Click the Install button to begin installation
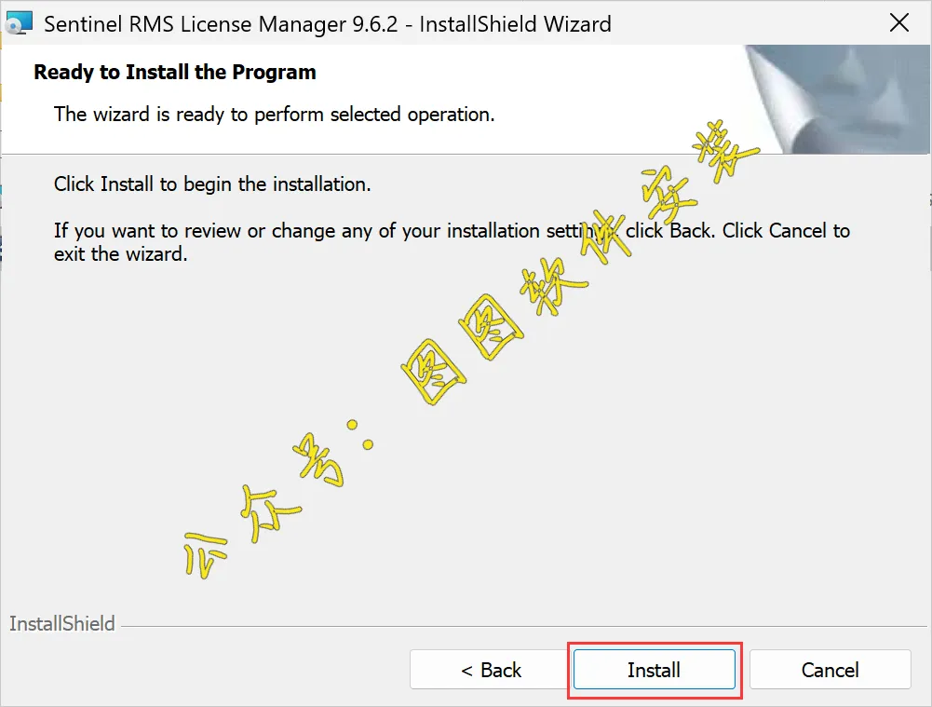Image resolution: width=932 pixels, height=707 pixels. pos(654,670)
